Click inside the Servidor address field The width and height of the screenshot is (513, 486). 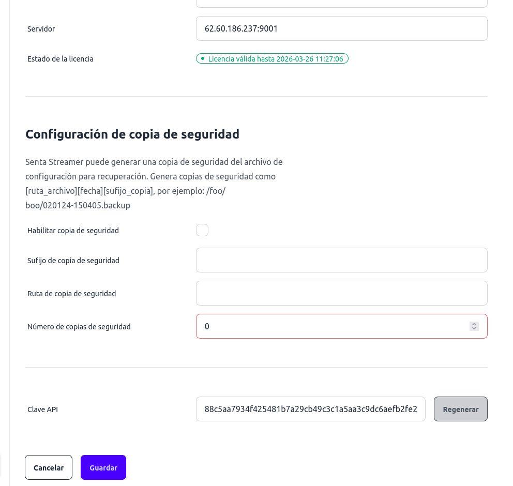341,28
